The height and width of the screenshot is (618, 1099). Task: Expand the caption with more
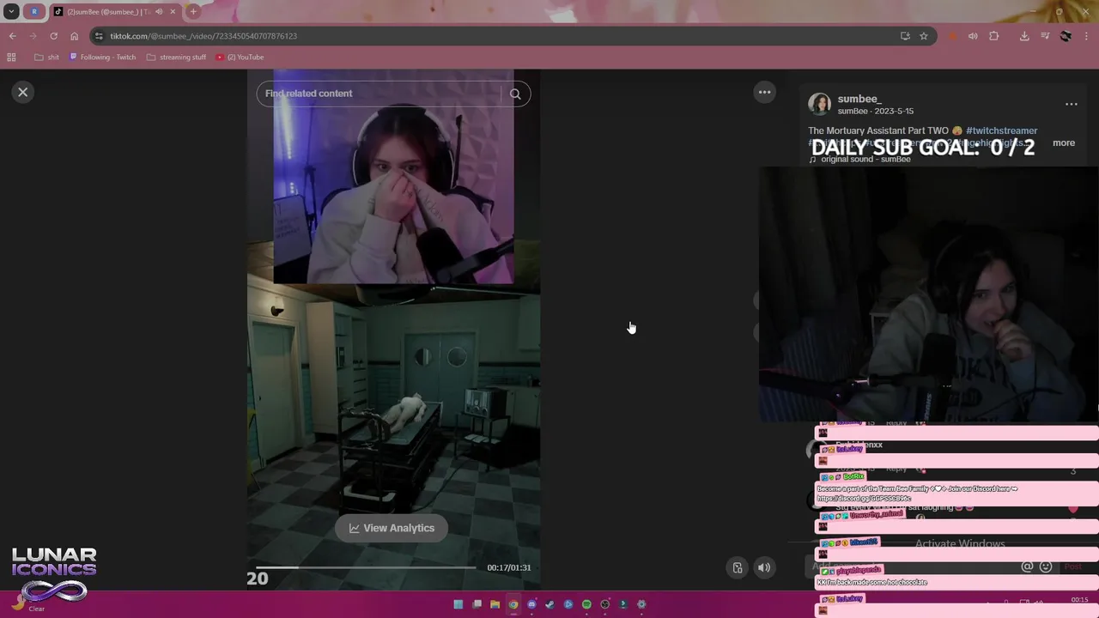[x=1064, y=142]
